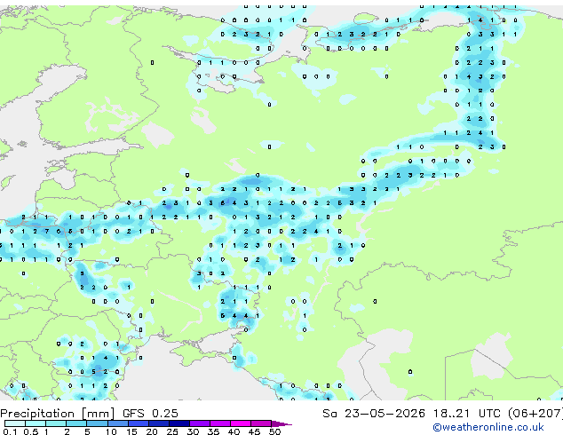Select the 2–5 mm legend color box
Viewport: 563px width, 435px height.
(76, 423)
